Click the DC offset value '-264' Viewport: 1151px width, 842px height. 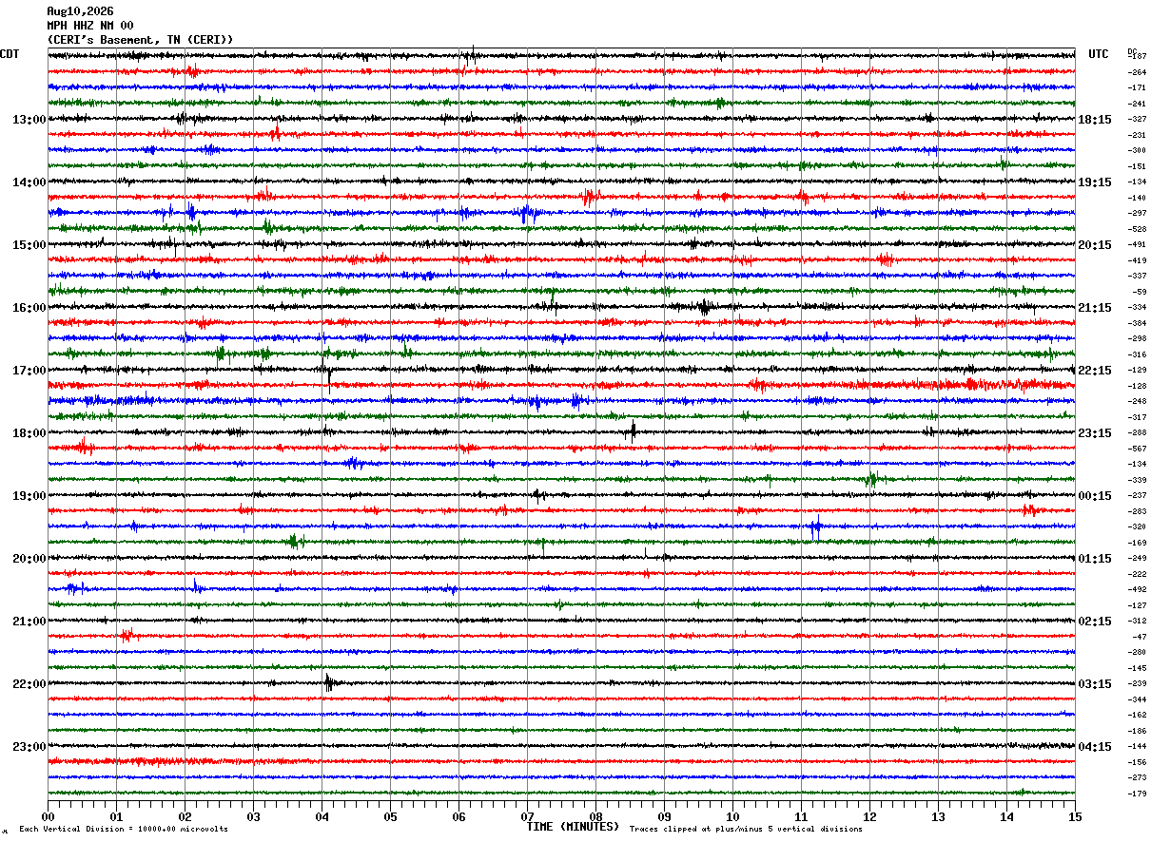(x=1137, y=72)
